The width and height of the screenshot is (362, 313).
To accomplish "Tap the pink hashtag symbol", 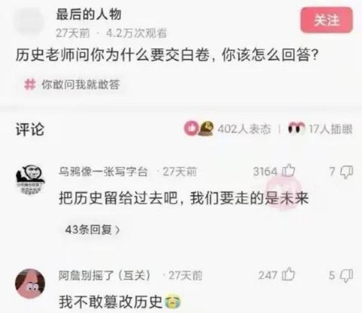I will (30, 84).
